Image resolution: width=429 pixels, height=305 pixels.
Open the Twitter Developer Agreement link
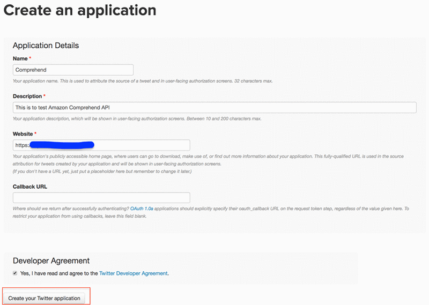point(133,273)
